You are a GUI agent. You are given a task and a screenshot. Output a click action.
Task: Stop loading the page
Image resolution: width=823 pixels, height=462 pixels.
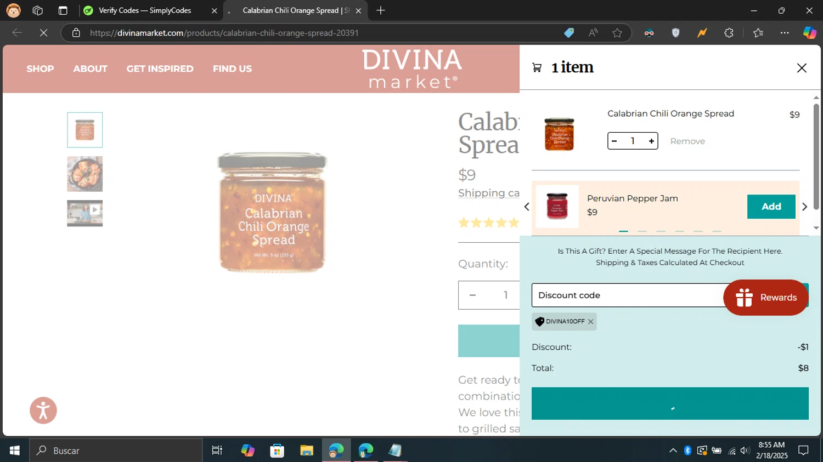pyautogui.click(x=43, y=33)
